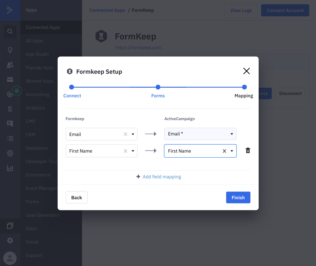Expand the Formkeep First Name dropdown arrow
This screenshot has width=316, height=266.
coord(133,151)
